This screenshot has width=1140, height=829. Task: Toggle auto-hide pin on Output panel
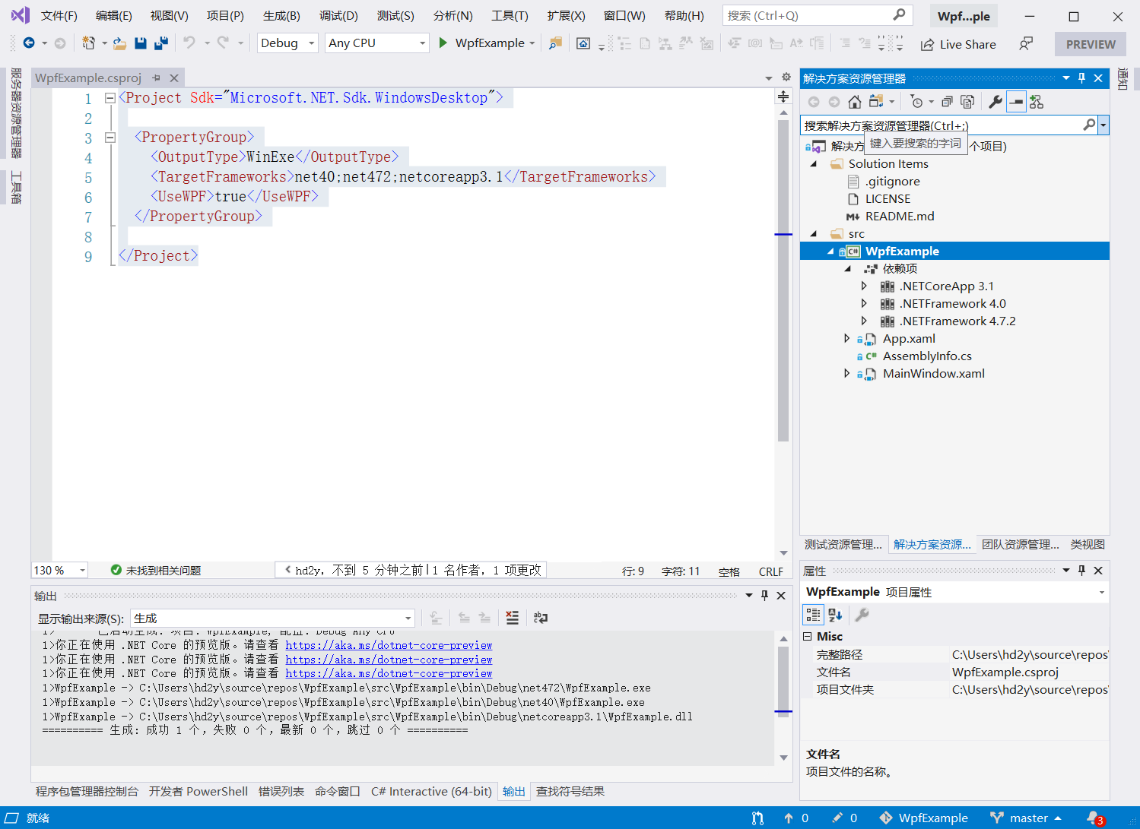click(x=765, y=596)
